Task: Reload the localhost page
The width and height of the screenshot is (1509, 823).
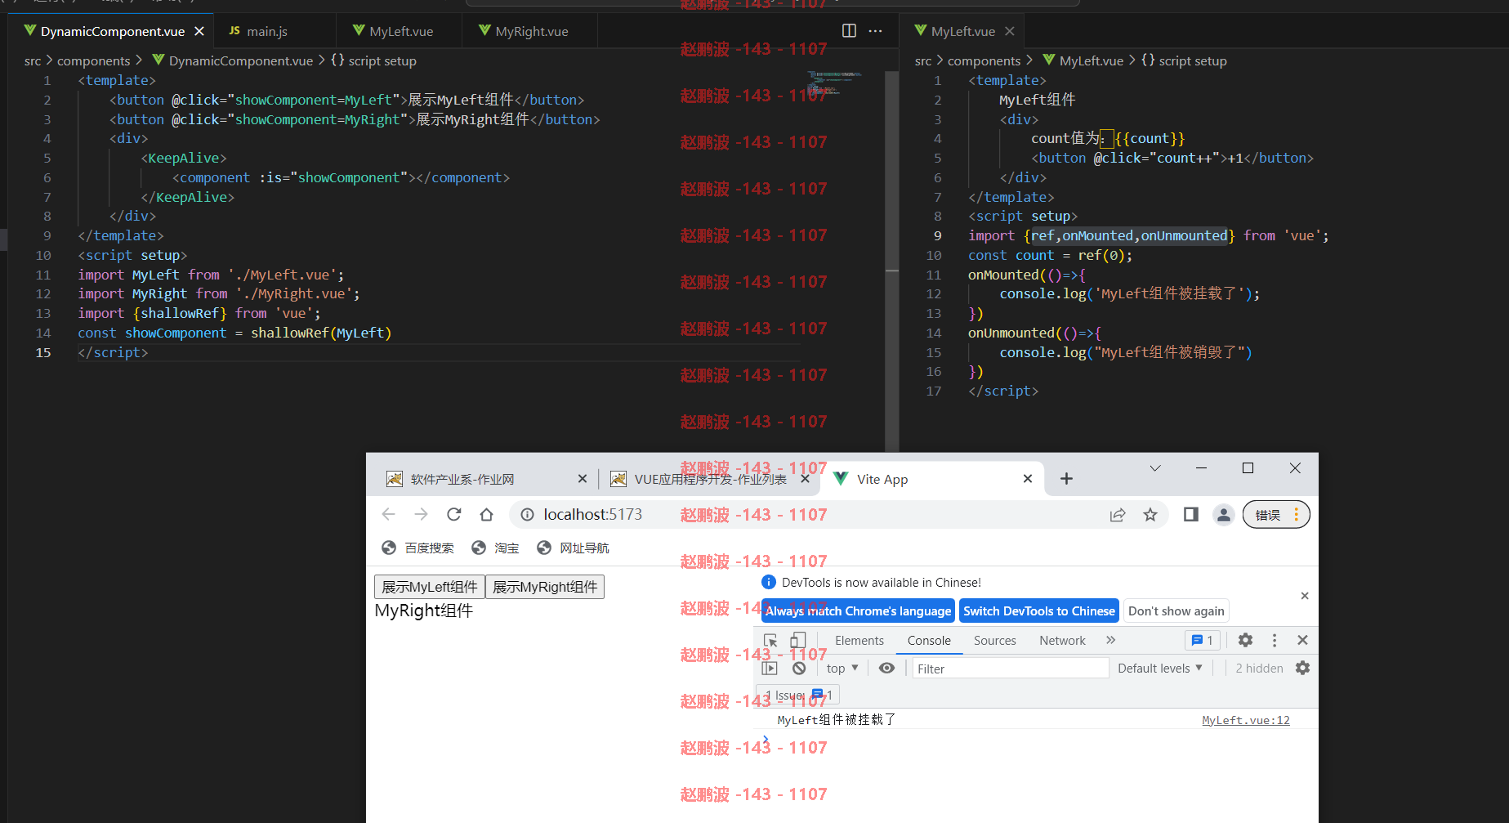Action: pos(454,514)
